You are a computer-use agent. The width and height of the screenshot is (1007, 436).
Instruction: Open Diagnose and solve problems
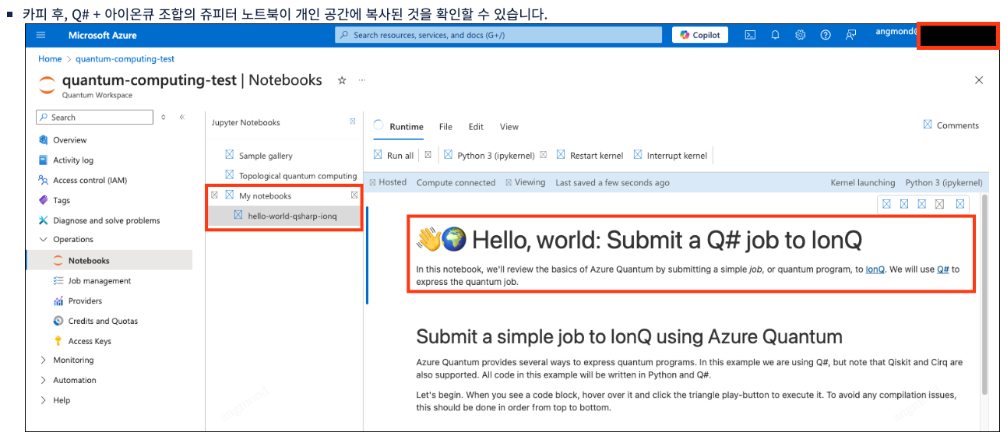(106, 220)
